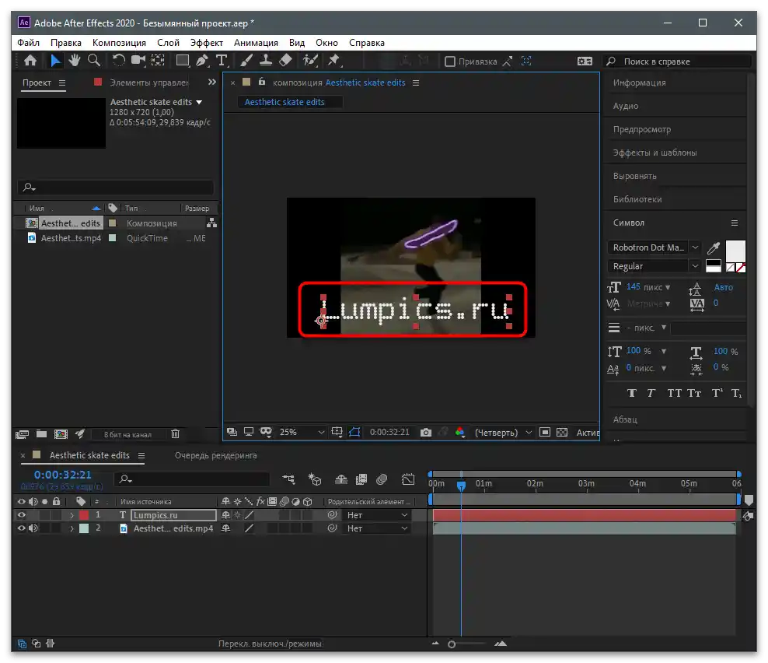This screenshot has width=768, height=663.
Task: Select the Type text tool
Action: [x=222, y=61]
